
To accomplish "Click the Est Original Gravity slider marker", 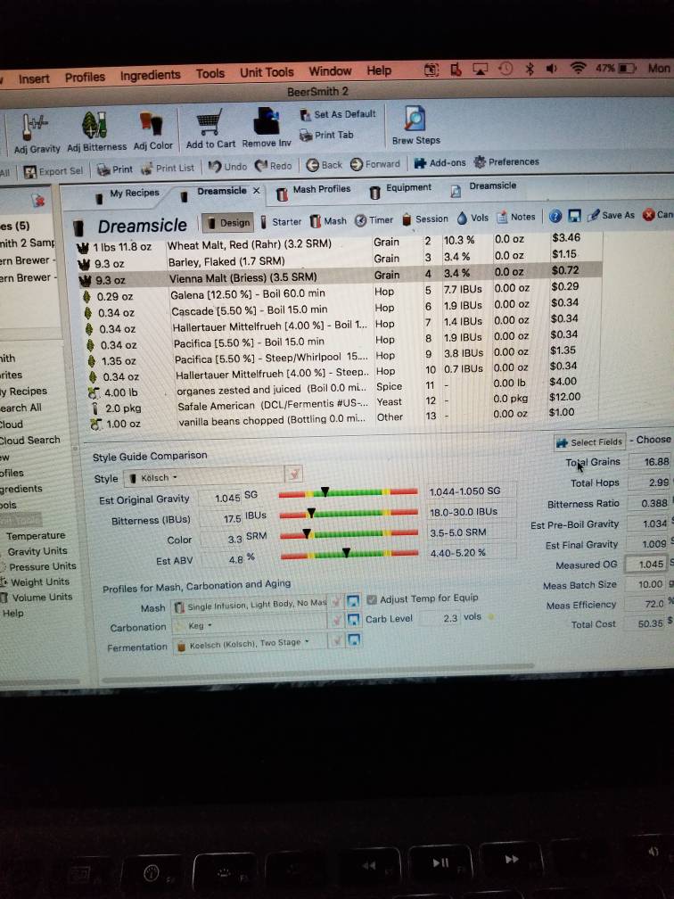I will pos(325,491).
